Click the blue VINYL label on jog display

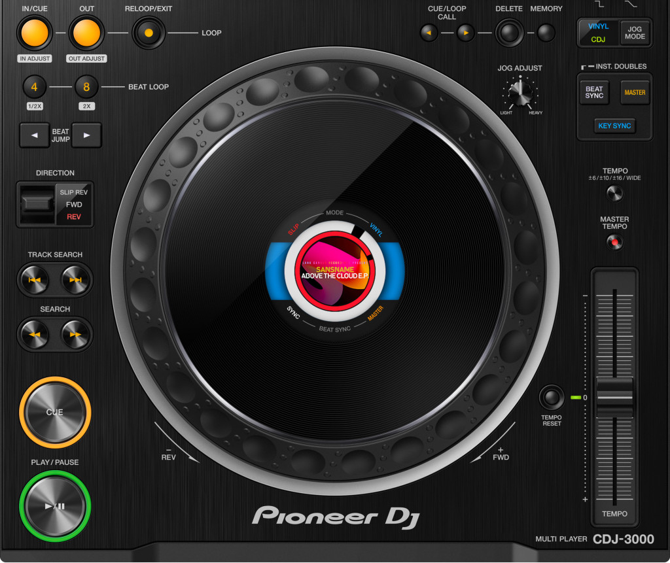tap(376, 230)
